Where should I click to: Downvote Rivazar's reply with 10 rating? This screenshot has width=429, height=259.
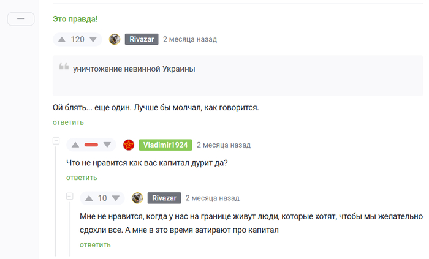tap(116, 198)
